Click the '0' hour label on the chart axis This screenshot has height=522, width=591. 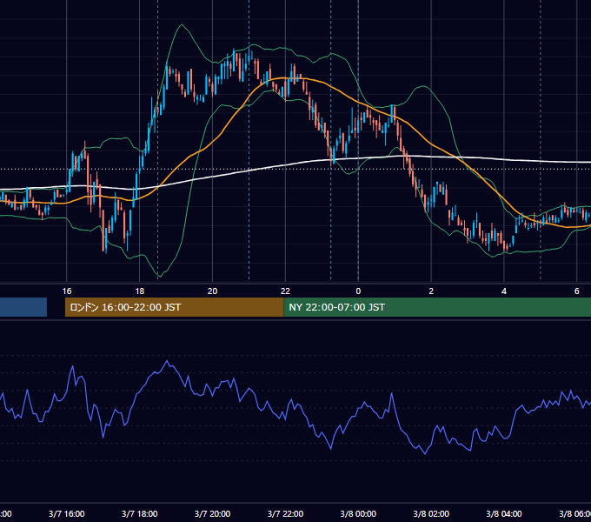[358, 291]
